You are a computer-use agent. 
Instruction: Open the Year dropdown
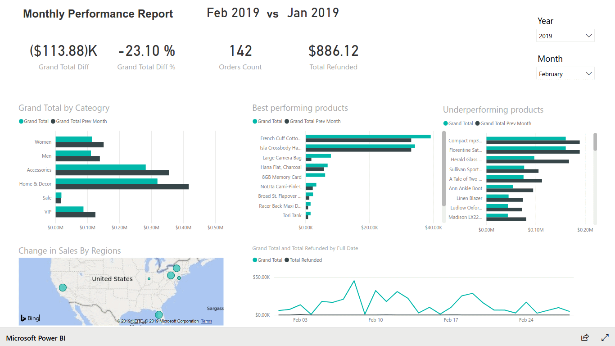588,35
